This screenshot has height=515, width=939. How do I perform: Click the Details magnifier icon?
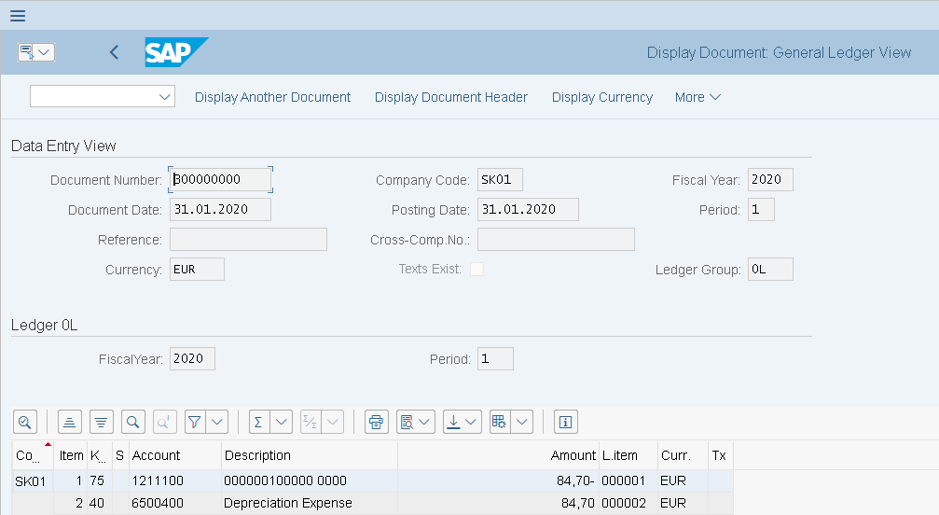[x=25, y=422]
